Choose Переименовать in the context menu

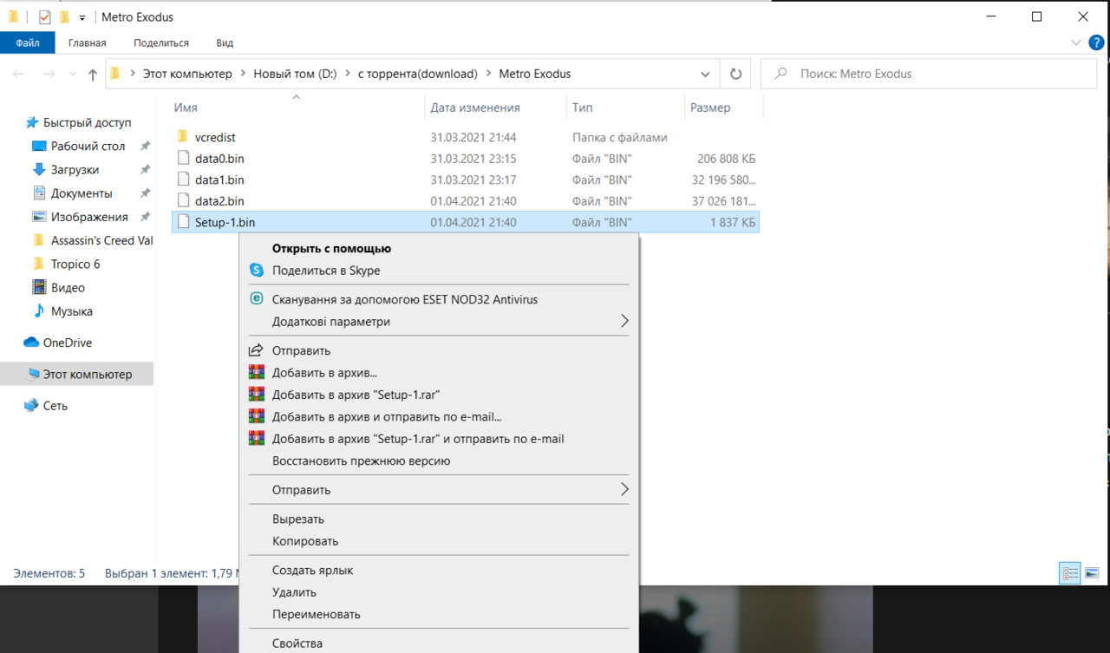[317, 614]
